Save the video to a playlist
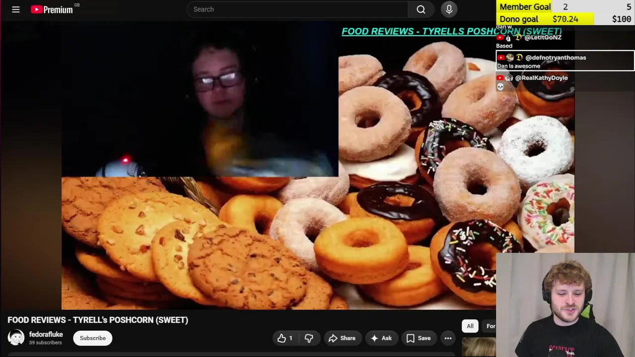Image resolution: width=635 pixels, height=357 pixels. click(419, 338)
